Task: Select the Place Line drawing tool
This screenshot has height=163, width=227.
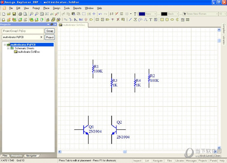Action: [130, 20]
